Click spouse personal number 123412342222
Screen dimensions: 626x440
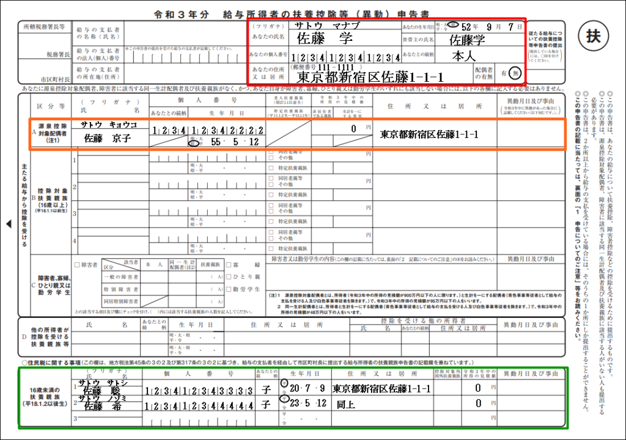click(208, 130)
